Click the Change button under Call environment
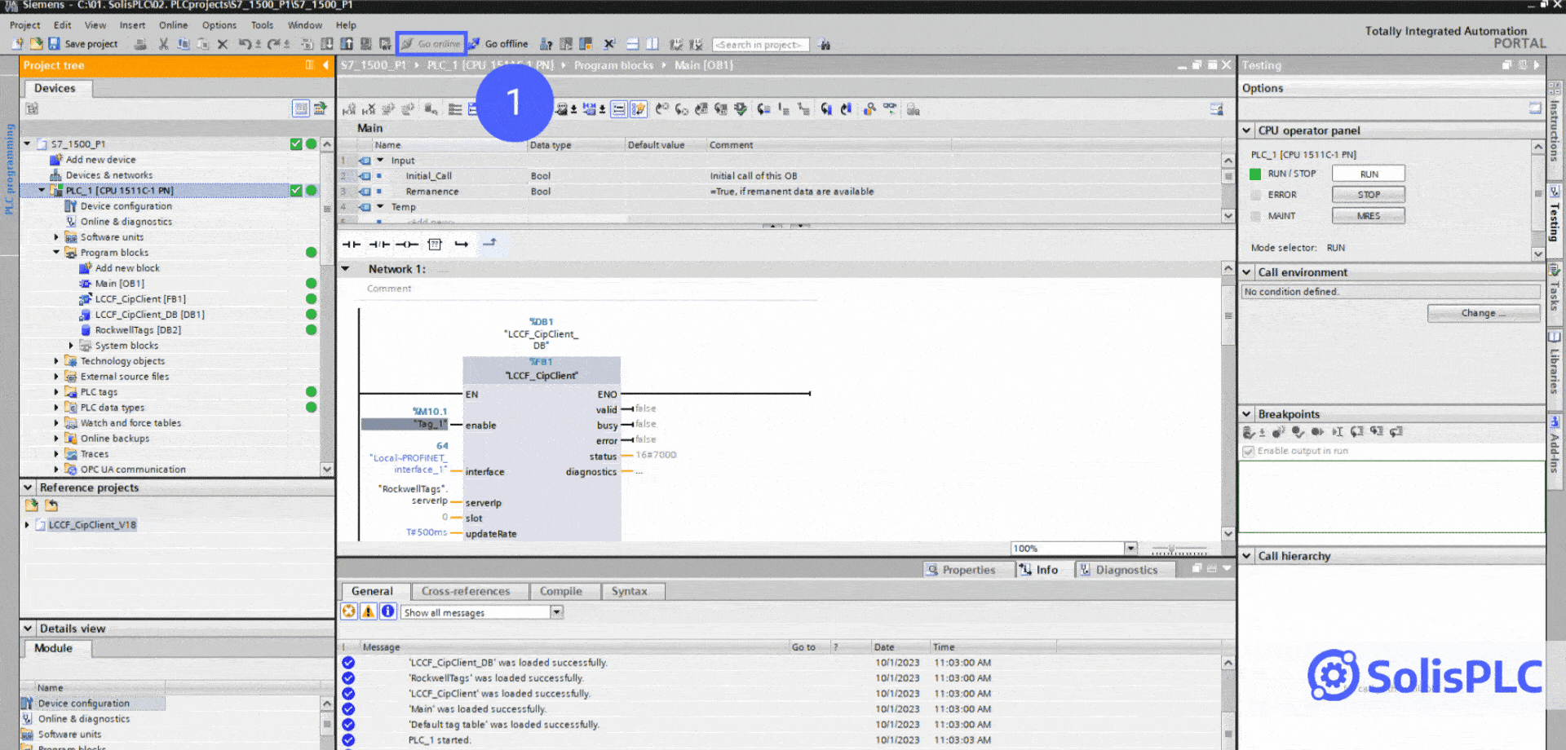1566x750 pixels. click(1483, 313)
